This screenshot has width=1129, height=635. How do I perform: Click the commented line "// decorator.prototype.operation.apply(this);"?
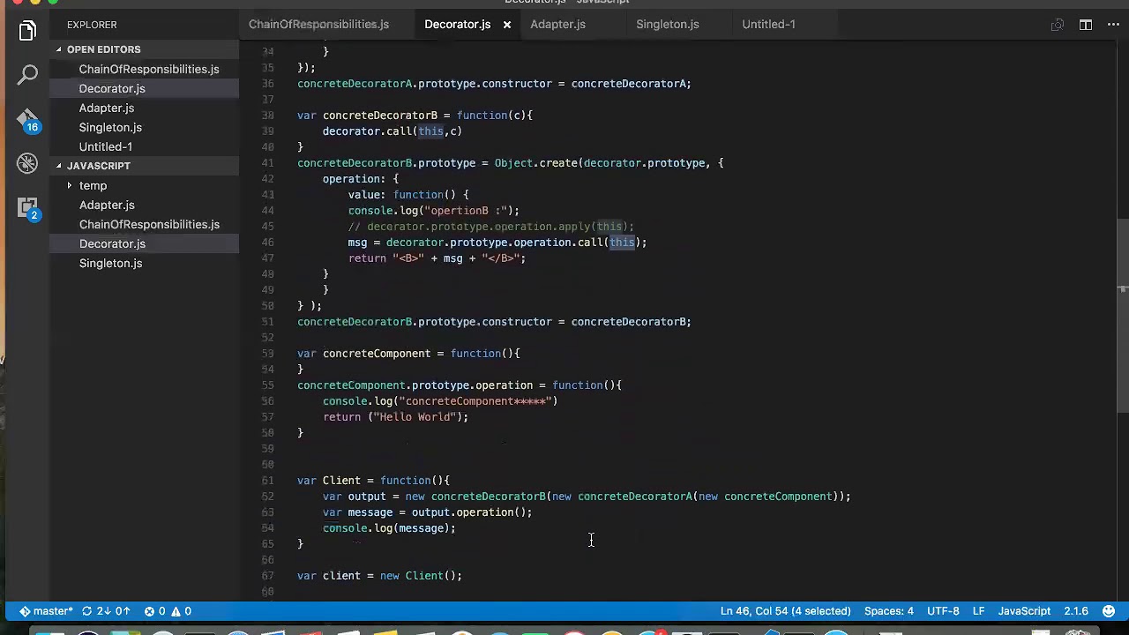pyautogui.click(x=491, y=227)
